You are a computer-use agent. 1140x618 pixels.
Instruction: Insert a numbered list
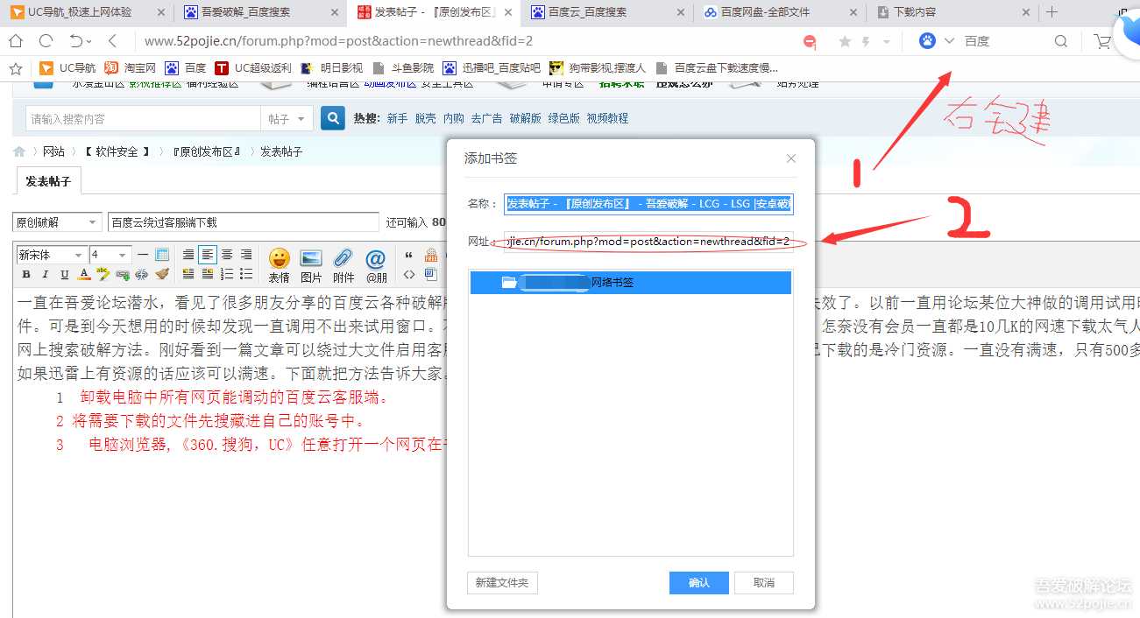coord(227,274)
